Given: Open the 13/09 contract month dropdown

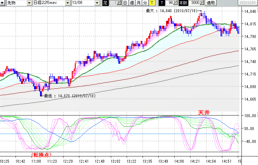Looking at the screenshot, I should (x=97, y=3).
